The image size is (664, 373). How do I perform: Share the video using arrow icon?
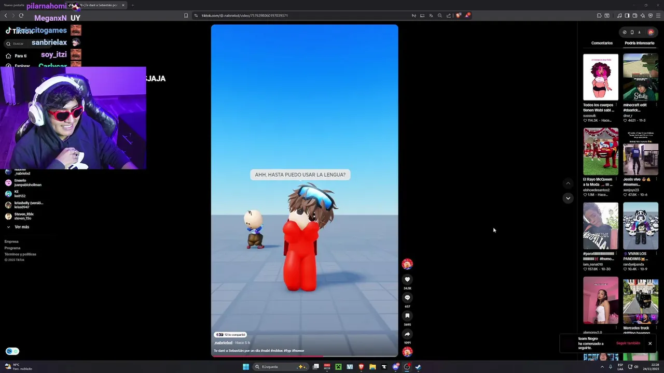407,334
